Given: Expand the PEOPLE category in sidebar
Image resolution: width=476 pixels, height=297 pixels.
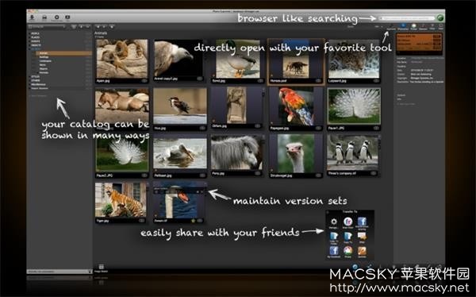Looking at the screenshot, I should point(35,33).
